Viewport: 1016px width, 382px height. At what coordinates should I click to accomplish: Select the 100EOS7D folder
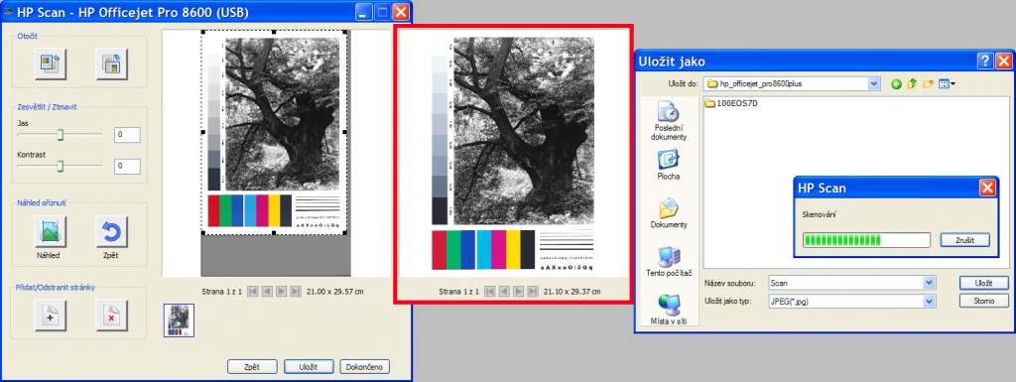click(x=732, y=103)
